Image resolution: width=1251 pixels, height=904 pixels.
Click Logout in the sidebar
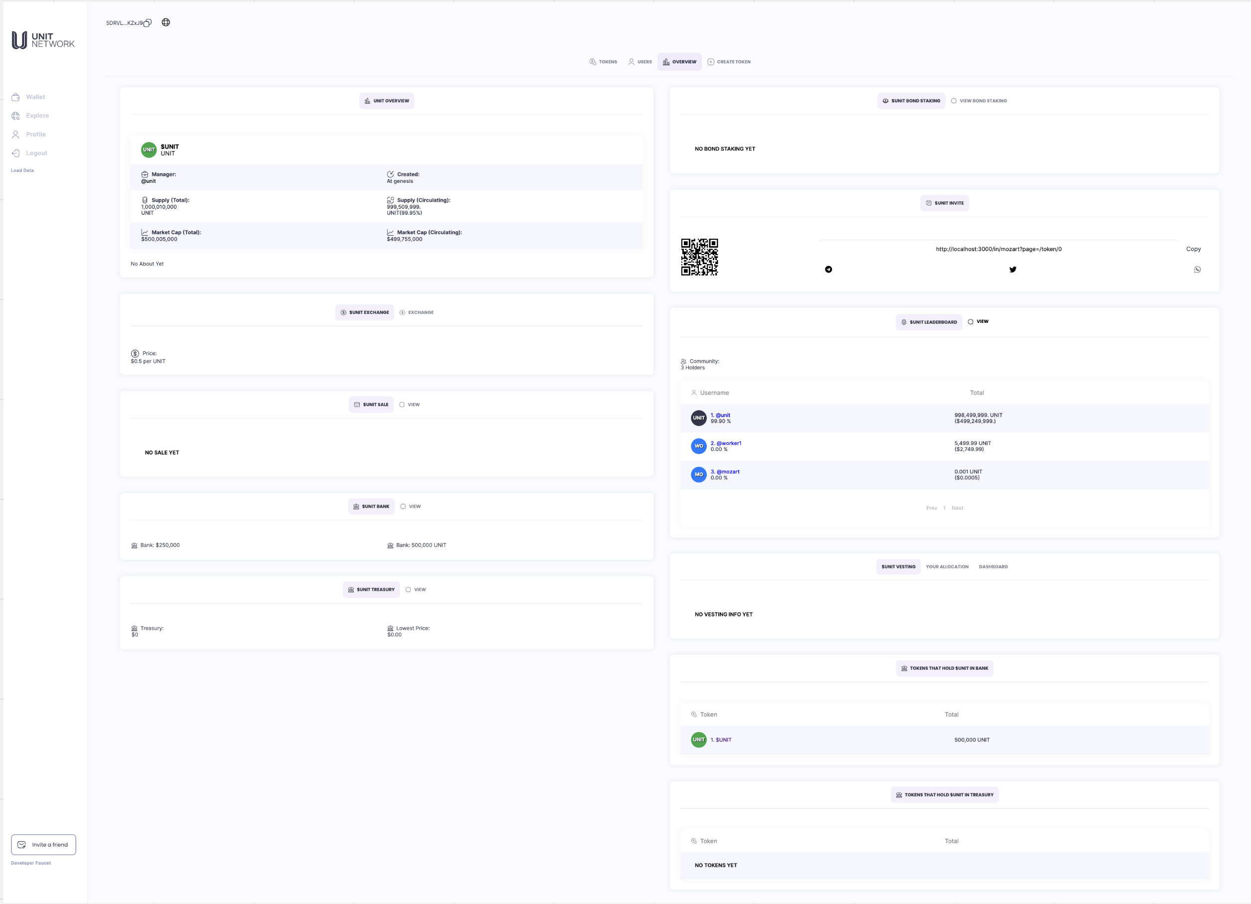tap(36, 153)
